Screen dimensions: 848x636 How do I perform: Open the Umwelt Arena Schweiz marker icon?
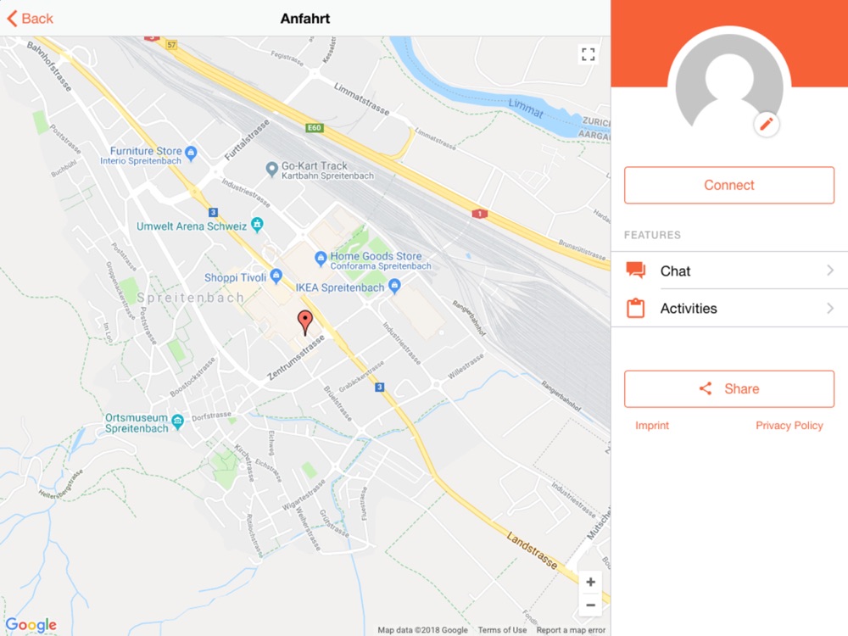258,224
